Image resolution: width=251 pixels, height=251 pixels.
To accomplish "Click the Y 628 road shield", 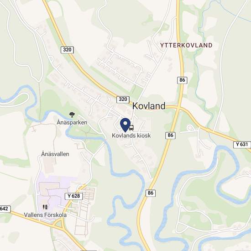I will (74, 196).
